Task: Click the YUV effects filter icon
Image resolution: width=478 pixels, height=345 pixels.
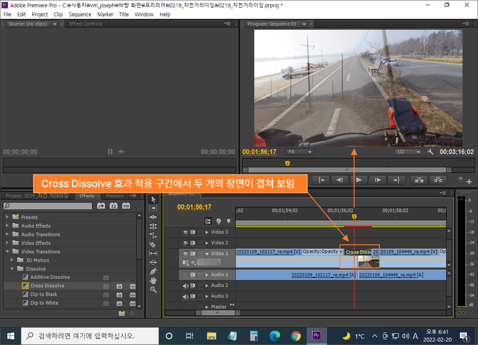Action: 126,206
